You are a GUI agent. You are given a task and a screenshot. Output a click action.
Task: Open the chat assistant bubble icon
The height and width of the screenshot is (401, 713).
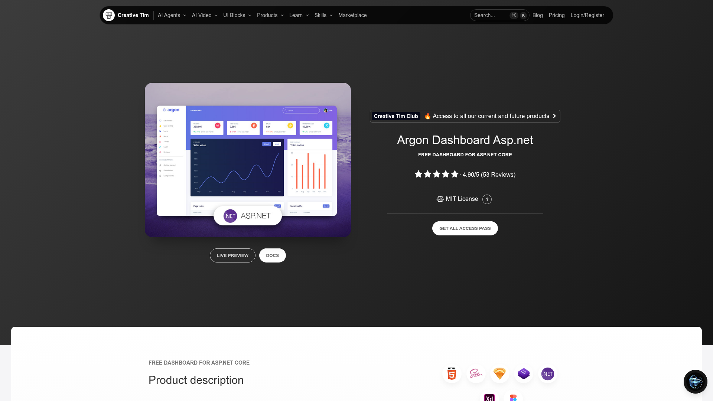(696, 382)
